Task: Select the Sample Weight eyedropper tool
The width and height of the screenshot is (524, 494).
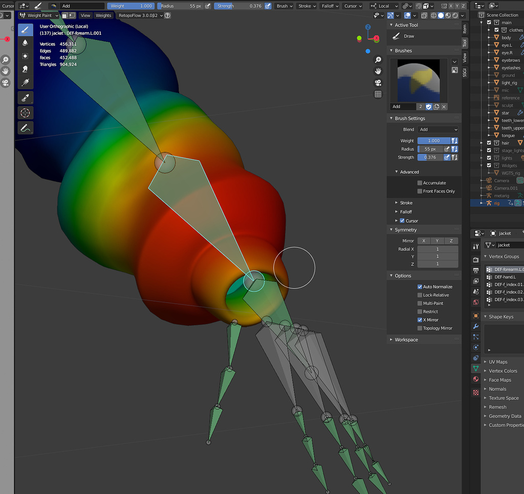Action: [26, 98]
